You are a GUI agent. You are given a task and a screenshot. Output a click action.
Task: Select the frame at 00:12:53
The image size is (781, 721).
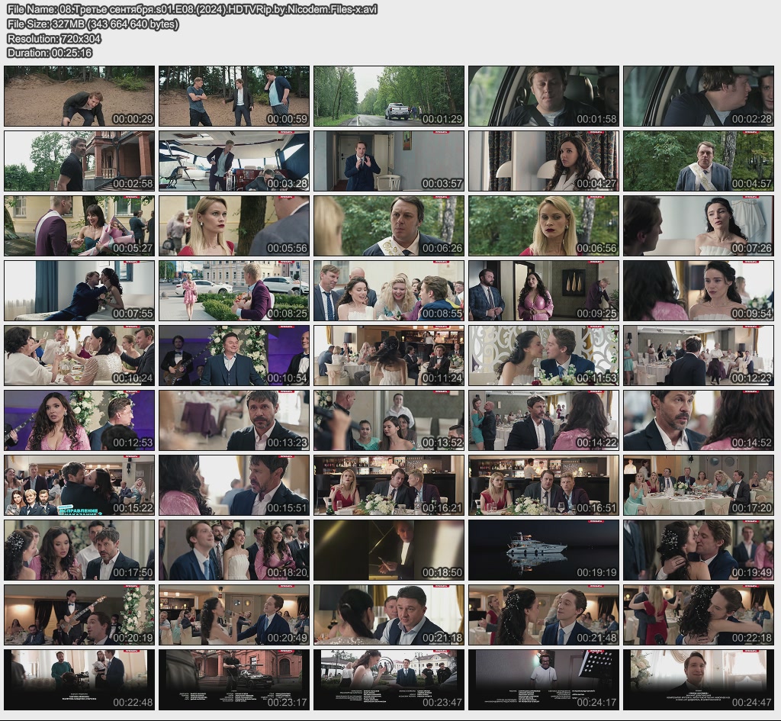pyautogui.click(x=79, y=420)
